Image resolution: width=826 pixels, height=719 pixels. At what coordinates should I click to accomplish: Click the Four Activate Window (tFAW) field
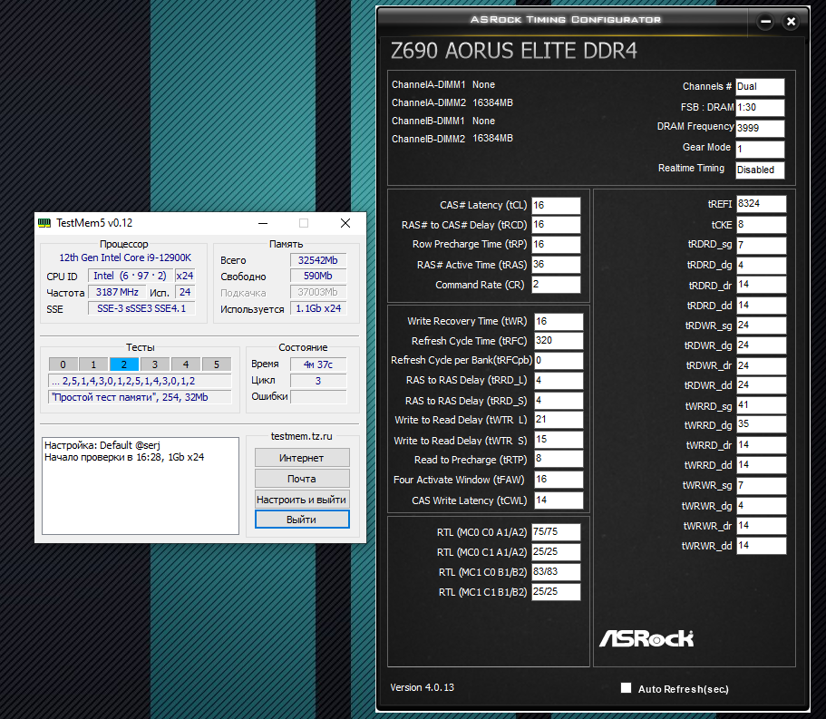pos(559,480)
